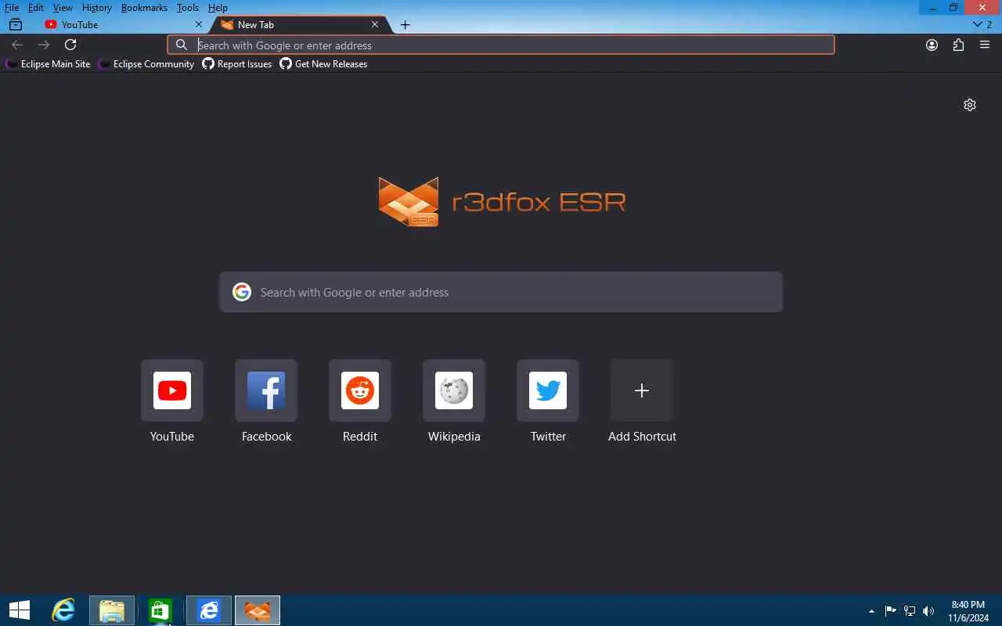The width and height of the screenshot is (1002, 626).
Task: Click the r3dfox ESR logo
Action: [501, 202]
